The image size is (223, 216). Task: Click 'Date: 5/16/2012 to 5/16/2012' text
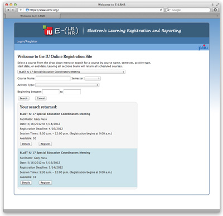coord(40,162)
